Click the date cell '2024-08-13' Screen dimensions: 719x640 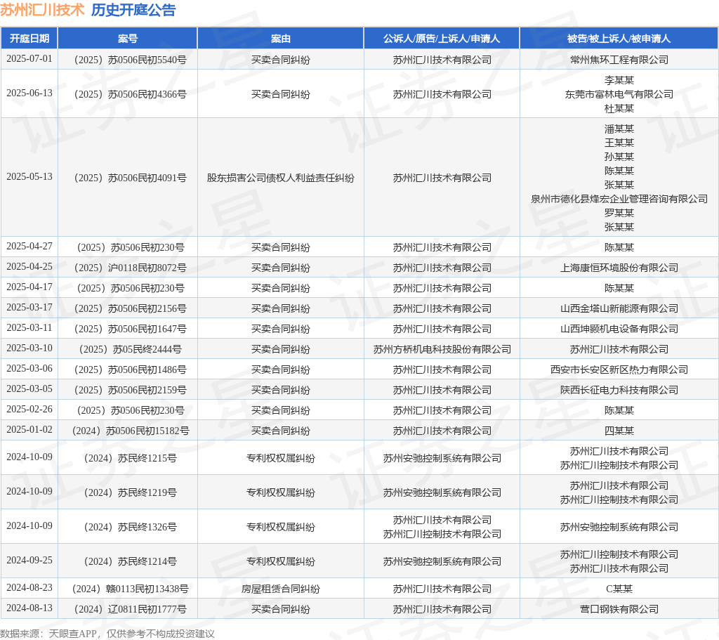tap(29, 608)
